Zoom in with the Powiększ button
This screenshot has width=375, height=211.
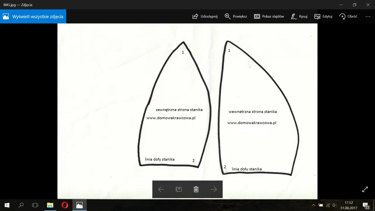coord(236,16)
